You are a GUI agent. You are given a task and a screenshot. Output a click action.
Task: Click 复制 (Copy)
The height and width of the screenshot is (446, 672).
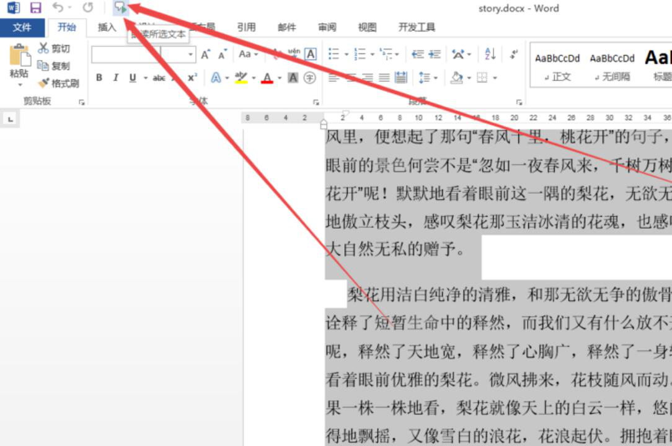[54, 66]
